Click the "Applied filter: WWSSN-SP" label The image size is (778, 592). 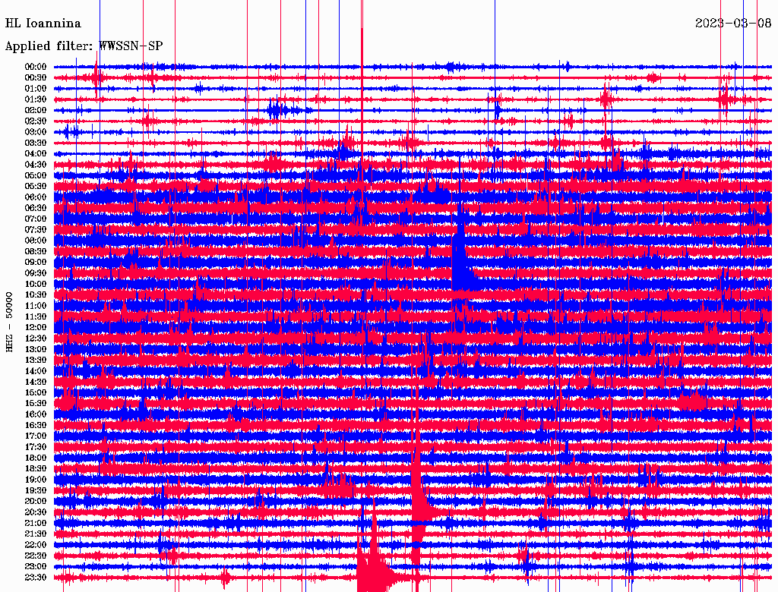pyautogui.click(x=84, y=46)
